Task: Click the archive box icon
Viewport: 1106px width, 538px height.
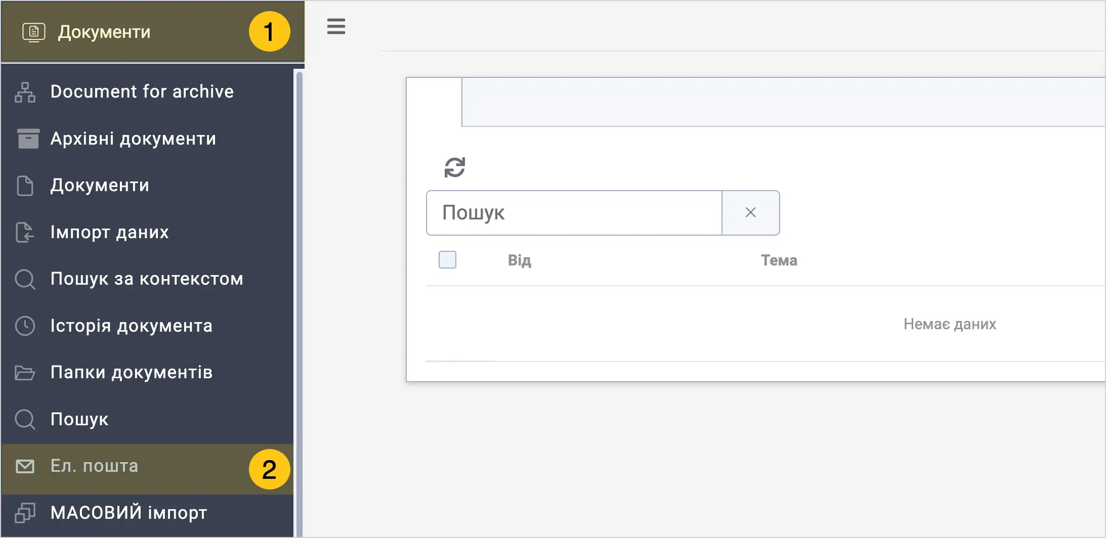Action: pos(28,139)
